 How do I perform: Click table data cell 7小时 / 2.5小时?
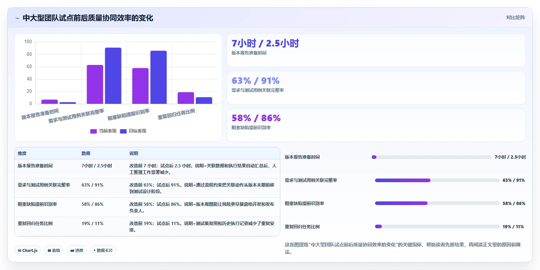pos(97,165)
